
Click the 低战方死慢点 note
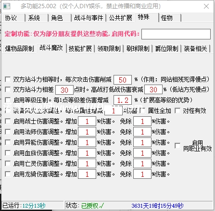[190, 89]
